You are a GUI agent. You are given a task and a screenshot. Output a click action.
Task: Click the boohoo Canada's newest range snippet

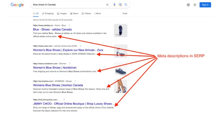pos(71,90)
